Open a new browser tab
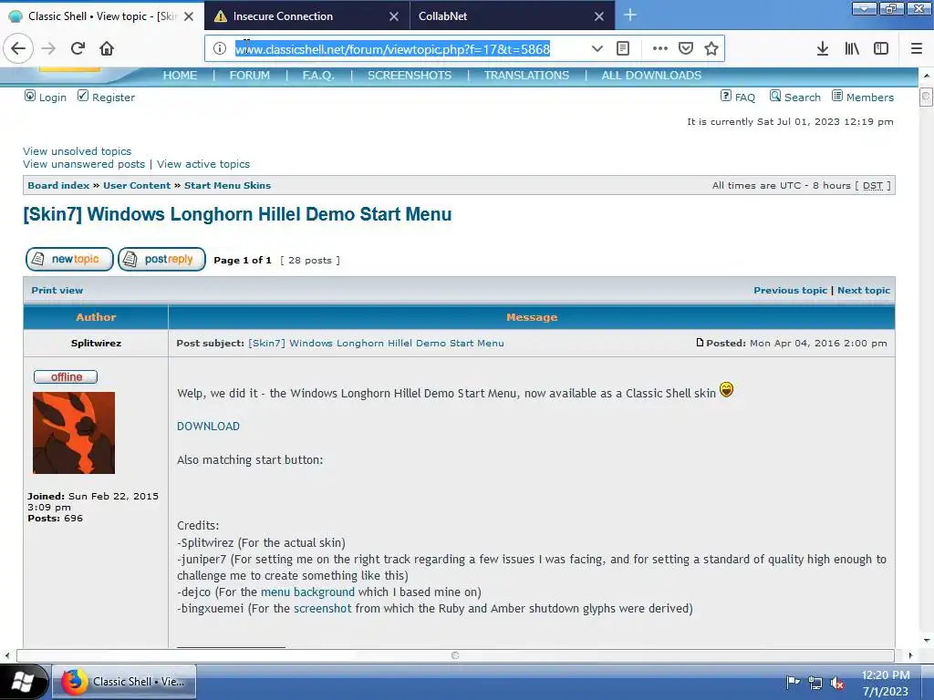 coord(630,15)
